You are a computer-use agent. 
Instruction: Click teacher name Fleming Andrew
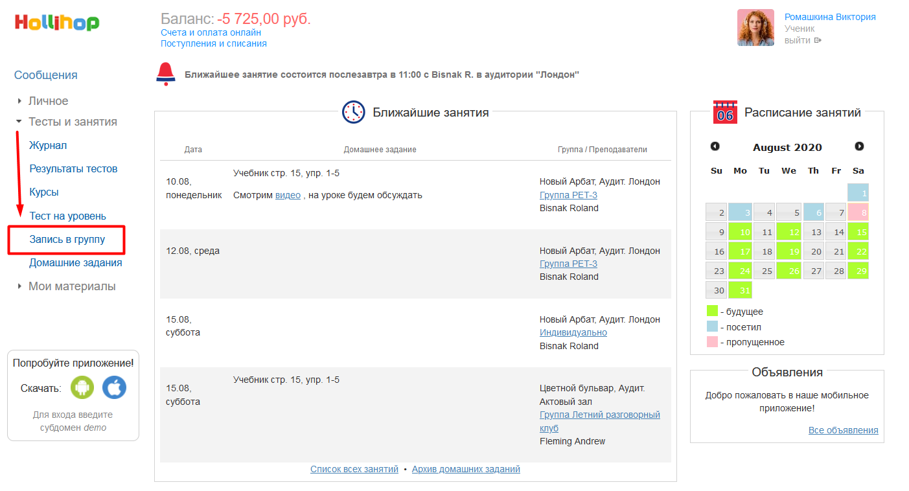[x=572, y=441]
